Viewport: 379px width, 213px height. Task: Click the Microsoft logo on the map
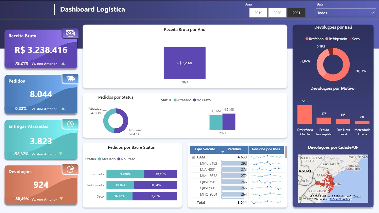pyautogui.click(x=301, y=198)
